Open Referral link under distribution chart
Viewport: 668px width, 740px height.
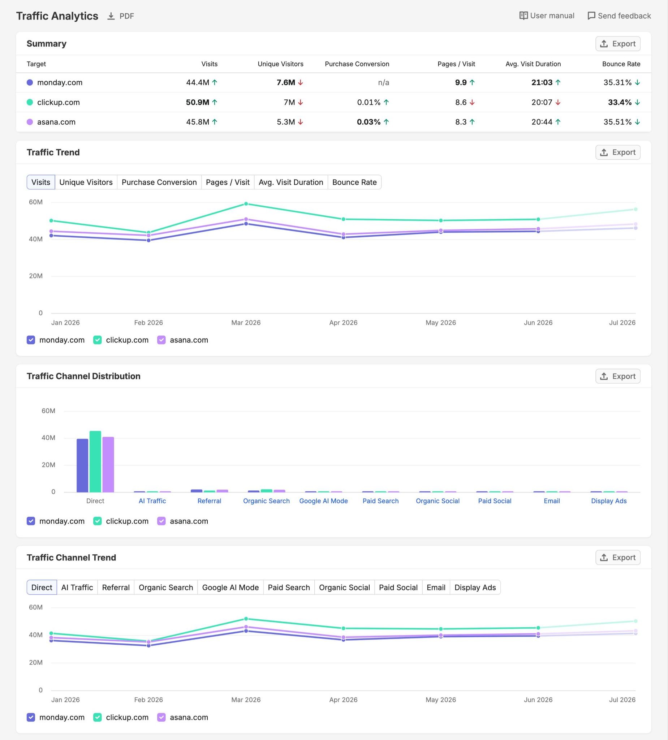tap(209, 501)
